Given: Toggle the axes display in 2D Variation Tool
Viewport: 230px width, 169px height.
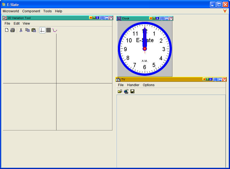Looking at the screenshot, I should (42, 30).
